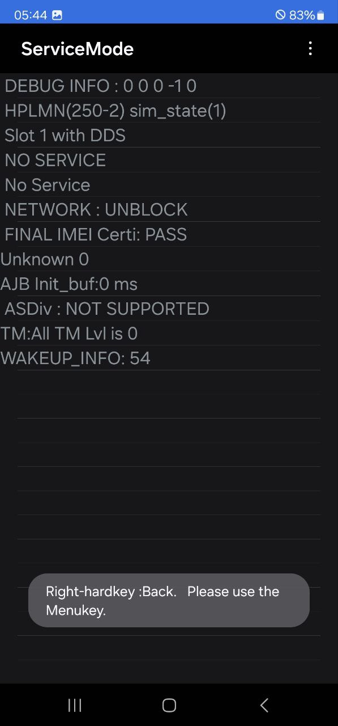Tap the image notification icon in status bar
The width and height of the screenshot is (338, 726).
click(x=57, y=15)
